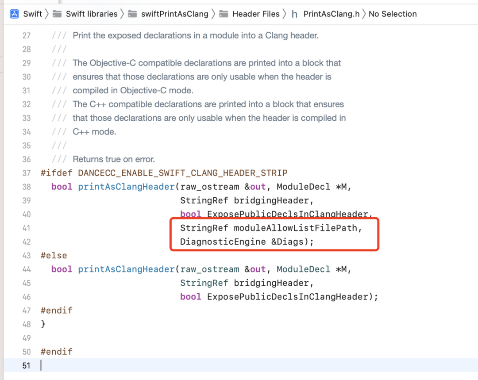
Task: Open the Swift breadcrumb item
Action: [x=33, y=14]
